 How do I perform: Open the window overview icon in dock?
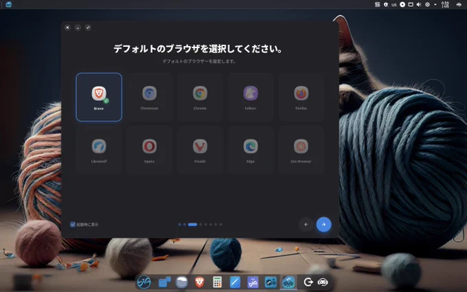pyautogui.click(x=164, y=282)
